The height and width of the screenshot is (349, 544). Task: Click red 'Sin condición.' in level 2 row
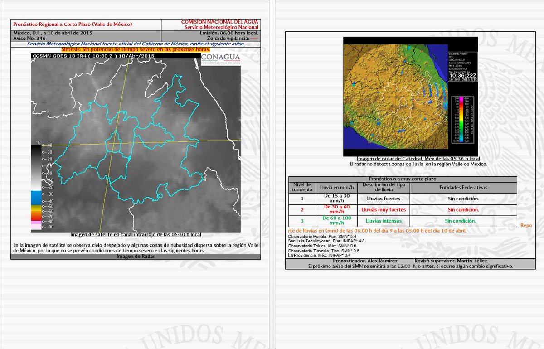pos(463,210)
